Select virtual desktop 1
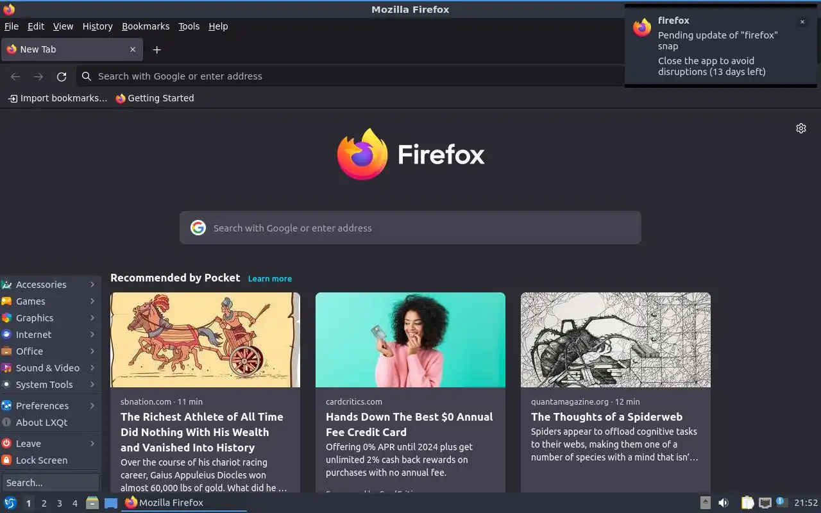This screenshot has height=513, width=821. point(28,503)
